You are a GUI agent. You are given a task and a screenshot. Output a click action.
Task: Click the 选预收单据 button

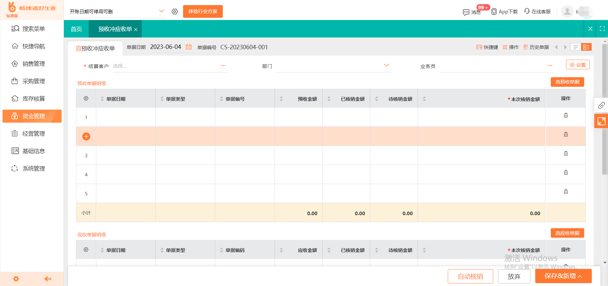(x=567, y=82)
